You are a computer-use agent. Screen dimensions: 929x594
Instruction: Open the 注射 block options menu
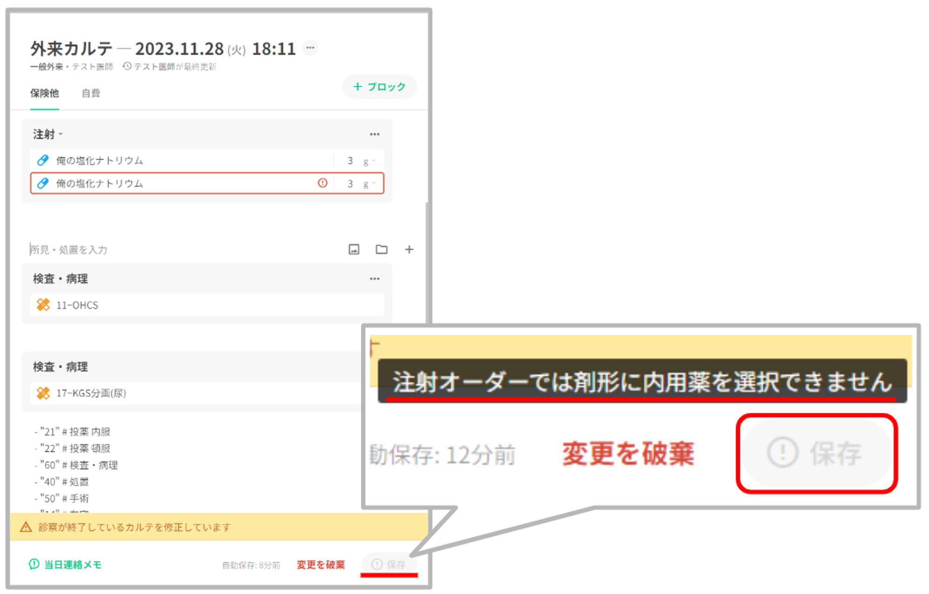tap(374, 134)
